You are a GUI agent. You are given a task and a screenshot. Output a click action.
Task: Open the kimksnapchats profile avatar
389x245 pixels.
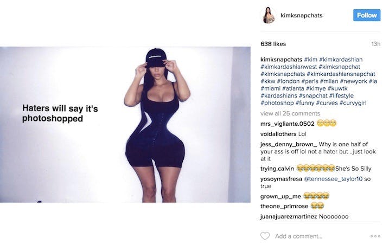268,15
